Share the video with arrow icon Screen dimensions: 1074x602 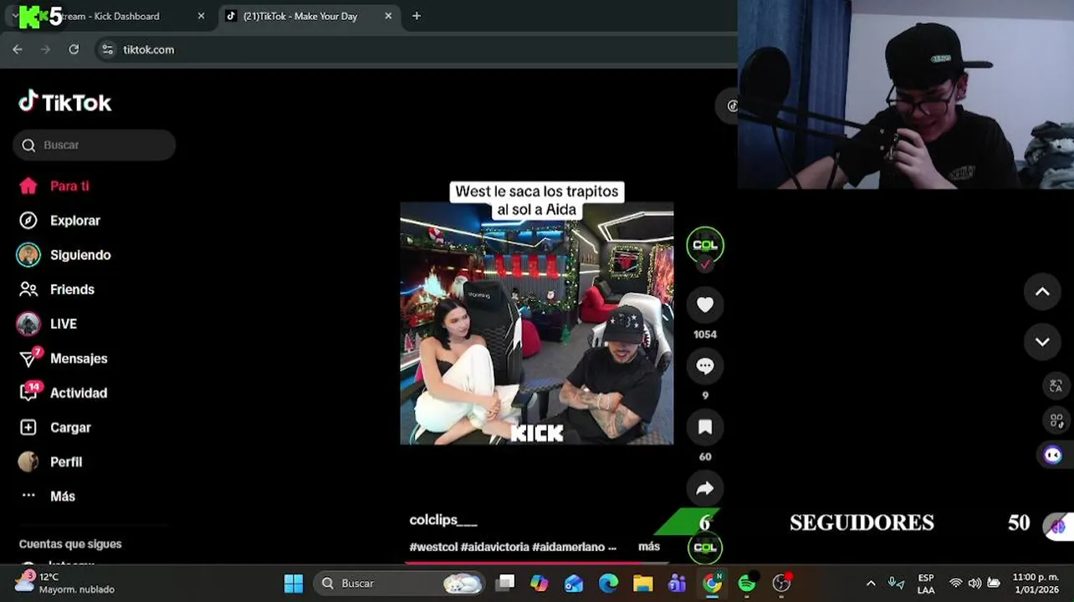pyautogui.click(x=705, y=489)
